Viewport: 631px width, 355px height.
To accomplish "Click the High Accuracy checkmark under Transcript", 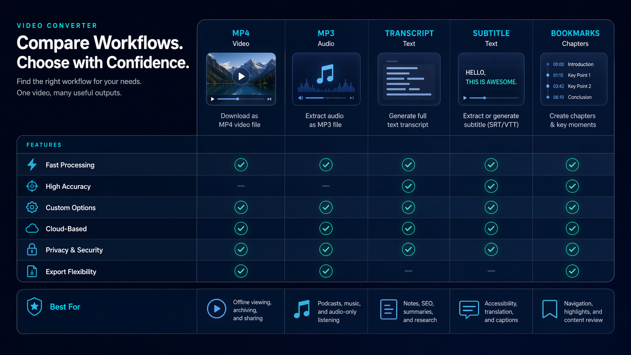I will (x=408, y=186).
